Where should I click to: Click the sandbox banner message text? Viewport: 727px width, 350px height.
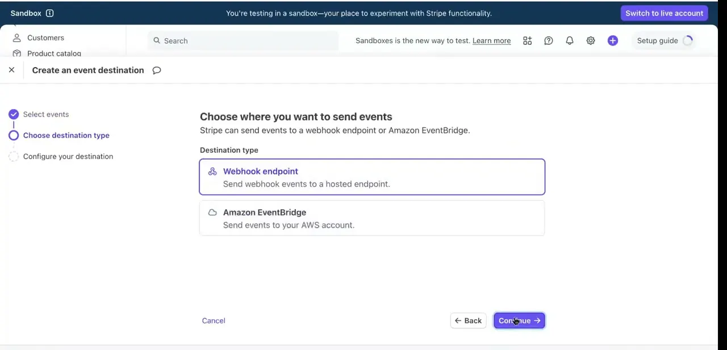(359, 13)
